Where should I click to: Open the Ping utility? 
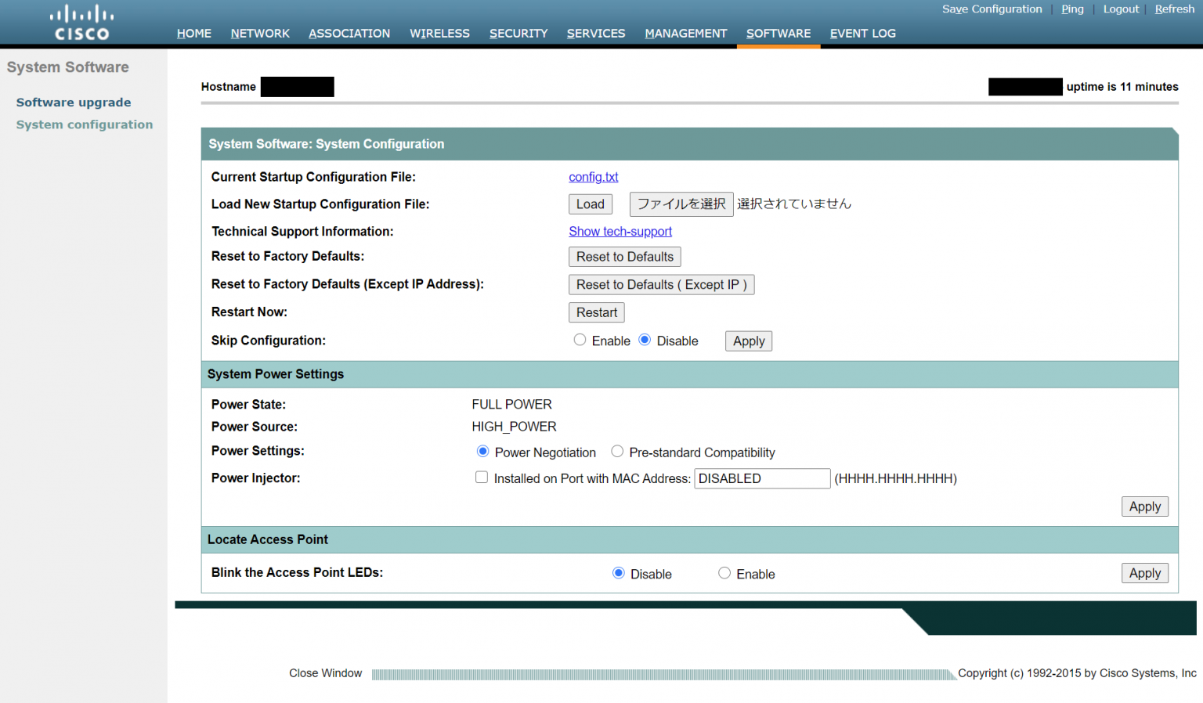coord(1072,9)
